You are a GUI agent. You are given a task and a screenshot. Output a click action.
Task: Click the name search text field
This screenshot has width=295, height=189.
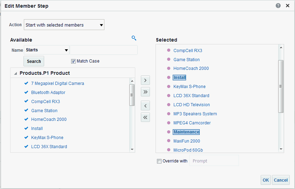[104, 50]
